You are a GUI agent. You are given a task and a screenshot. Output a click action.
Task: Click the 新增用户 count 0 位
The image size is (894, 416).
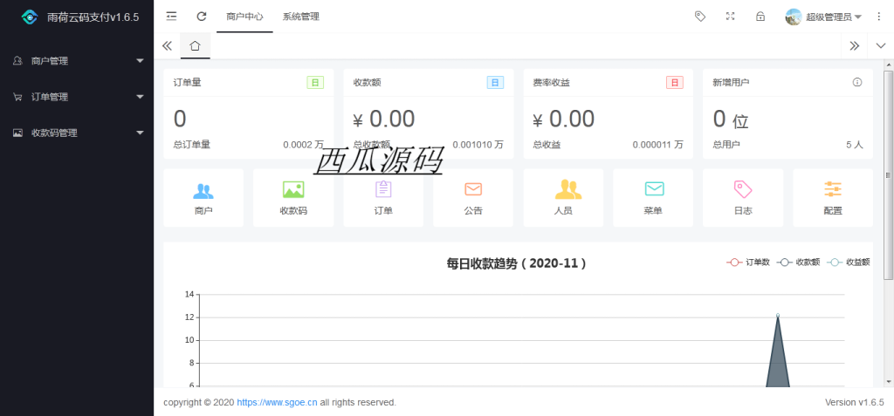tap(731, 119)
